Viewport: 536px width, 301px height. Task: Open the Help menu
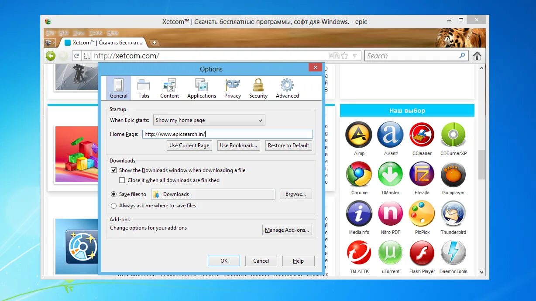click(113, 33)
